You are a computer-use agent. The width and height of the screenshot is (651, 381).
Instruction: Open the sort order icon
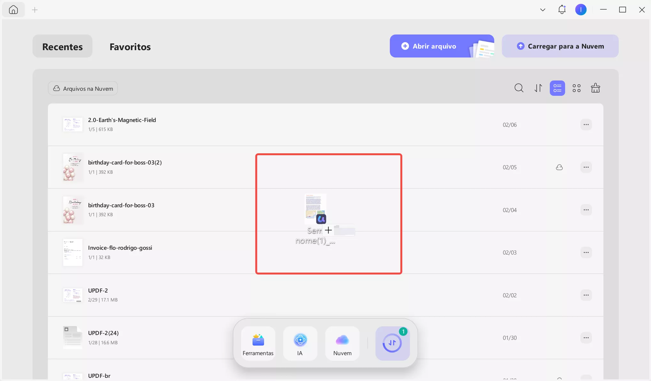(x=538, y=88)
